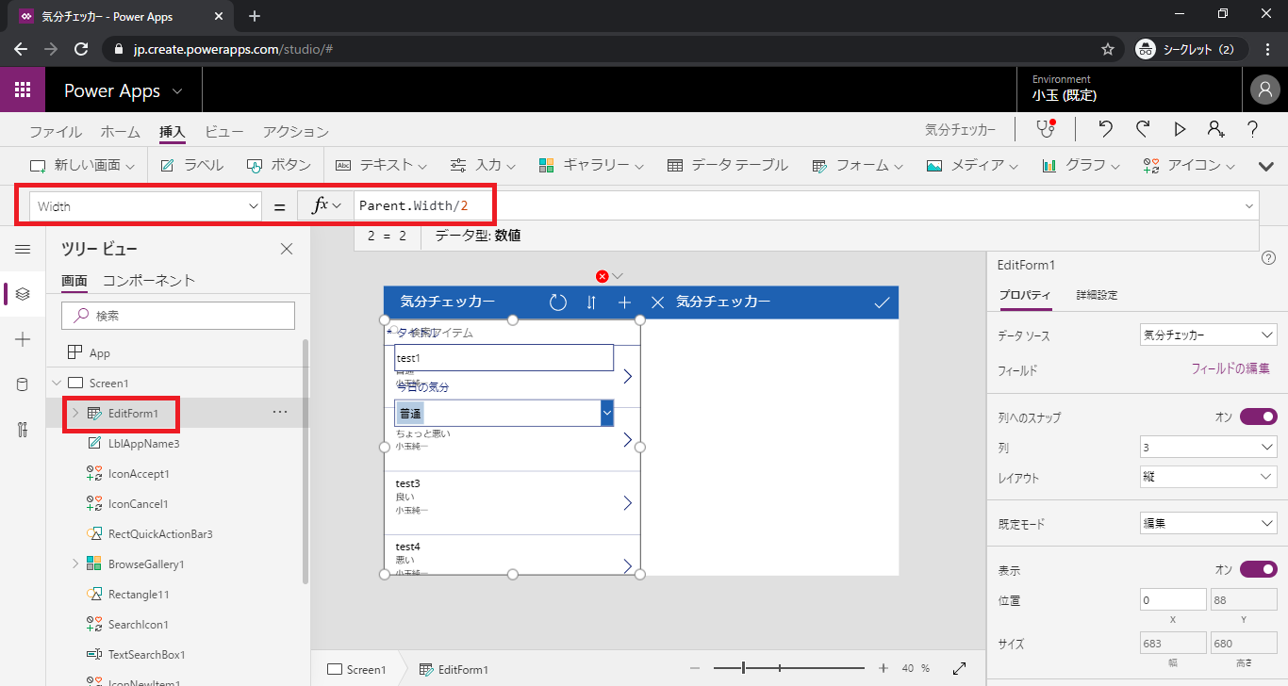
Task: Click the X position field
Action: 1172,600
